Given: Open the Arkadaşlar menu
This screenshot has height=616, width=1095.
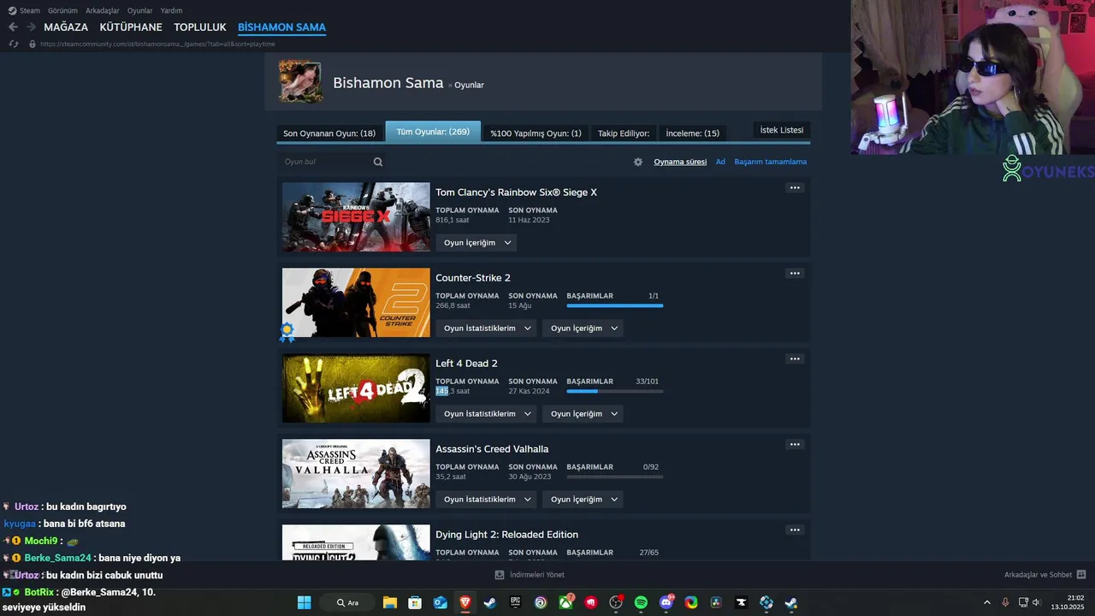Looking at the screenshot, I should 103,10.
